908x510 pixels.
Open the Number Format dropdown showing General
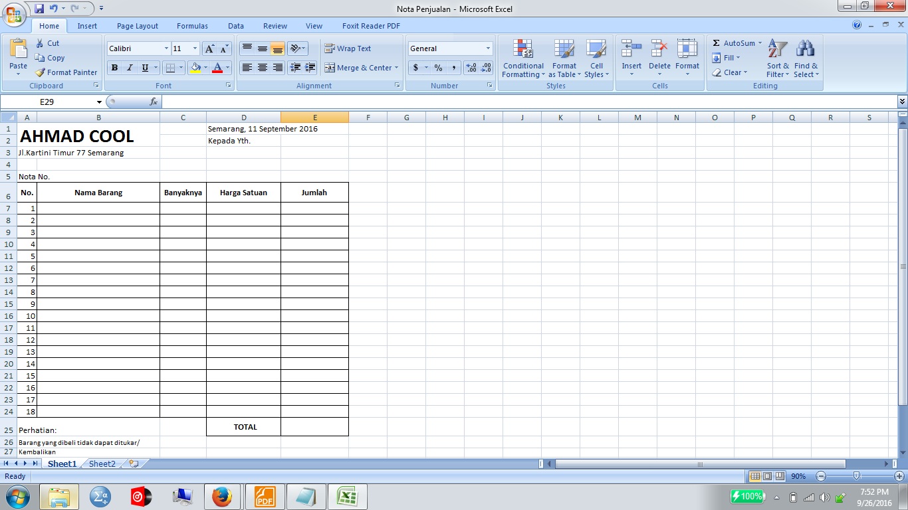pos(449,48)
